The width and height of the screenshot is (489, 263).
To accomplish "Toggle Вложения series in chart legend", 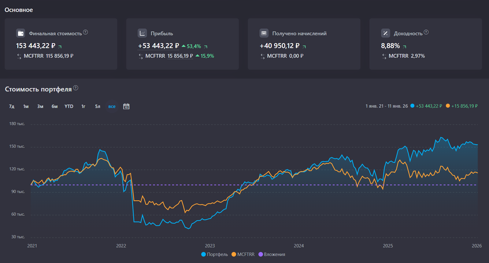I will 272,254.
